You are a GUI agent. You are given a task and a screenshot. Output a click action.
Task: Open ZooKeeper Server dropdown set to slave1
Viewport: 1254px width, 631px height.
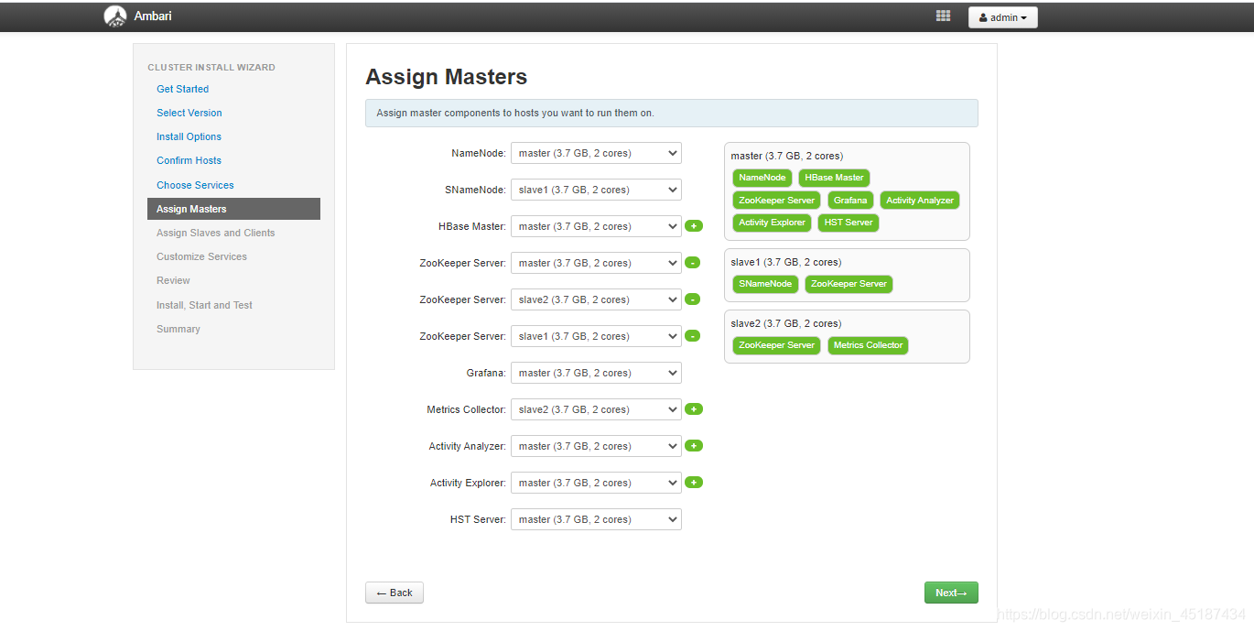[596, 336]
